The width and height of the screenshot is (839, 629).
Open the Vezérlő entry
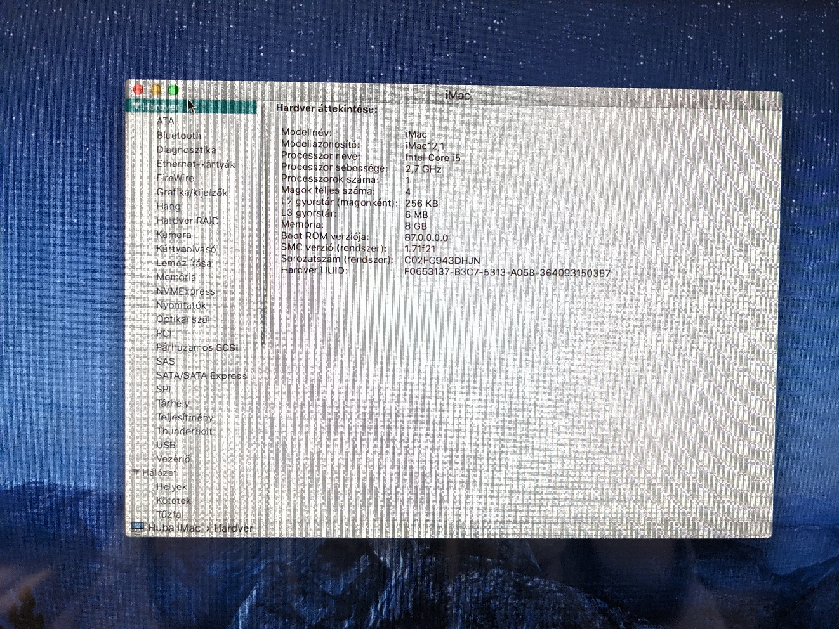(173, 459)
